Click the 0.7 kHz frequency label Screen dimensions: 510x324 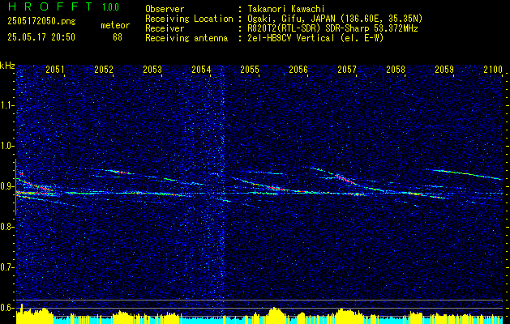pos(6,267)
